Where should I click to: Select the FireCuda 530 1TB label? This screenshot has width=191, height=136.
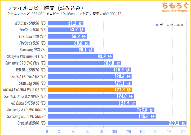pos(32,30)
